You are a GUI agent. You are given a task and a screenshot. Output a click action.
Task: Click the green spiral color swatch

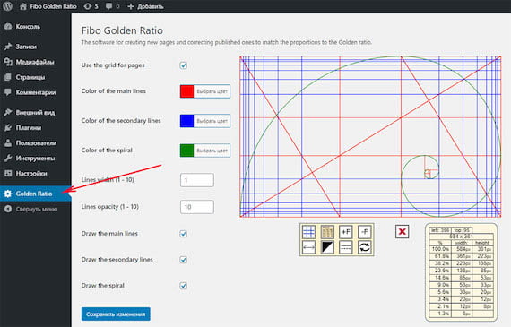tap(187, 151)
